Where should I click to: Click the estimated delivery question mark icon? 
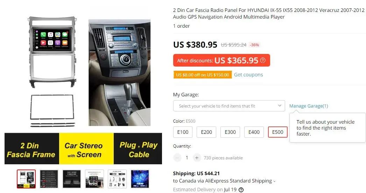(x=241, y=190)
